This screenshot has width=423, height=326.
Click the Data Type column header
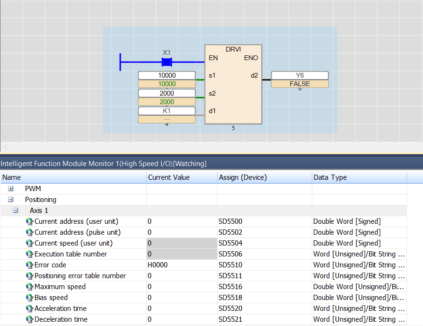[x=359, y=177]
